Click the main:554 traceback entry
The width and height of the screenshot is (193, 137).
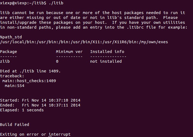coord(15,86)
